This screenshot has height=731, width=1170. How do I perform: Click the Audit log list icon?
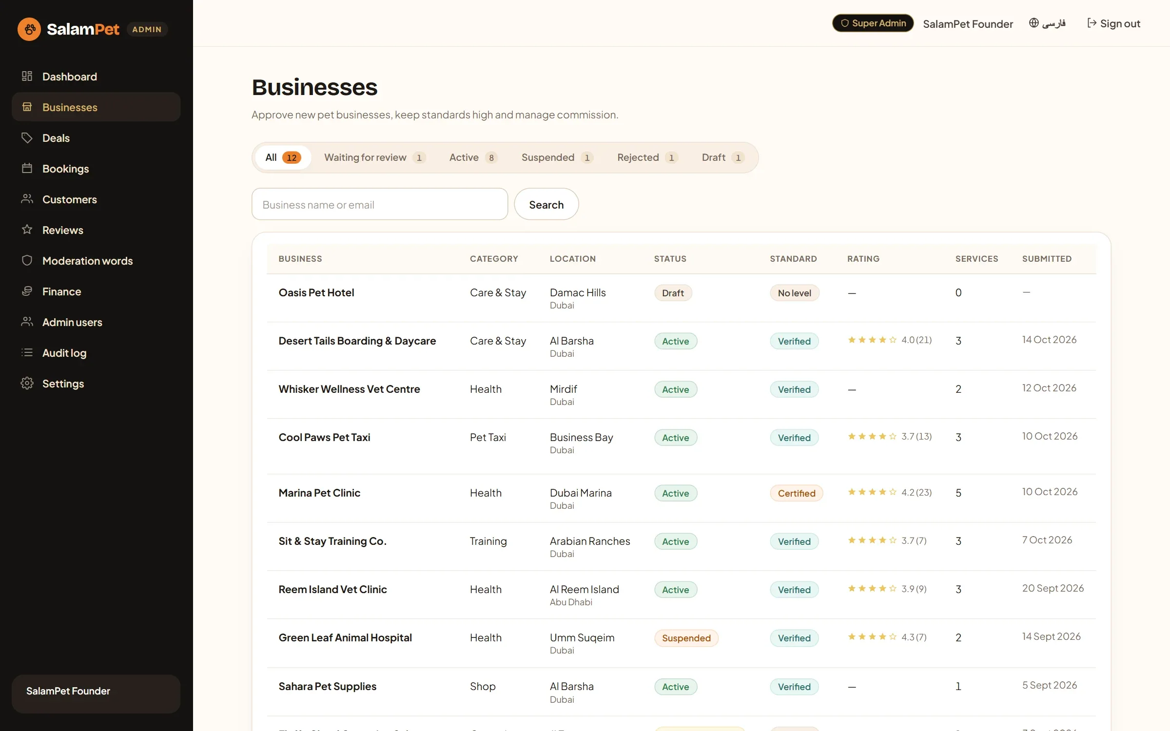pos(27,352)
